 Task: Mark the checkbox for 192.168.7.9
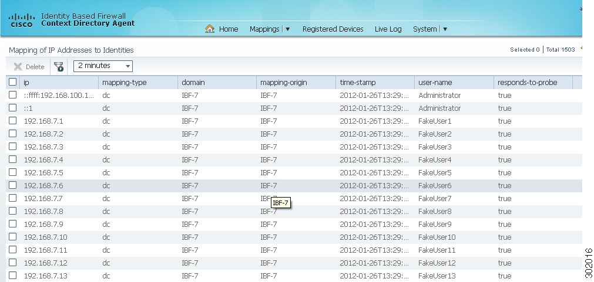click(13, 223)
